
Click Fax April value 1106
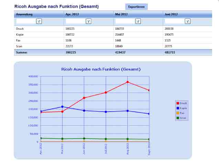tap(69, 40)
